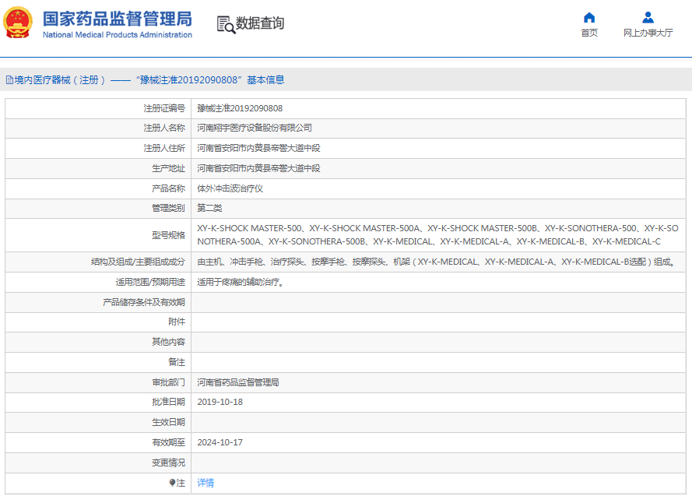Click the 注册人名称 label

[x=164, y=128]
